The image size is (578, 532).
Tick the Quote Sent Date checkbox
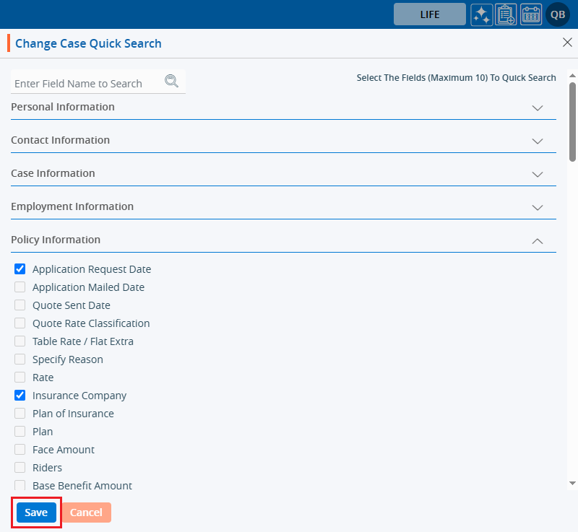pyautogui.click(x=20, y=305)
